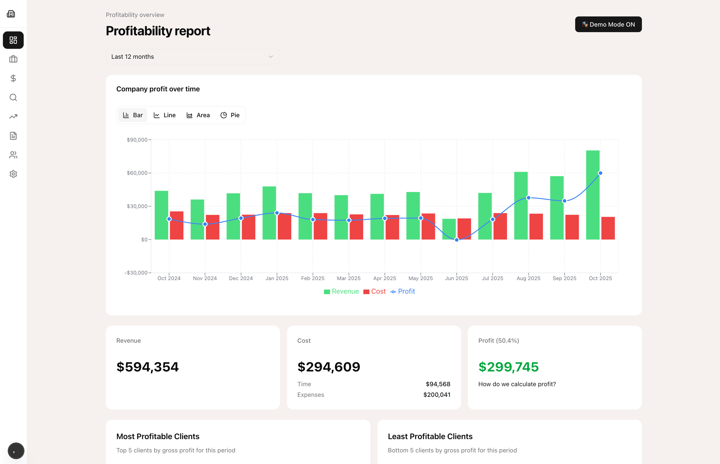Screen dimensions: 720x464
Task: Open the dashboard grid icon in sidebar
Action: pyautogui.click(x=13, y=40)
